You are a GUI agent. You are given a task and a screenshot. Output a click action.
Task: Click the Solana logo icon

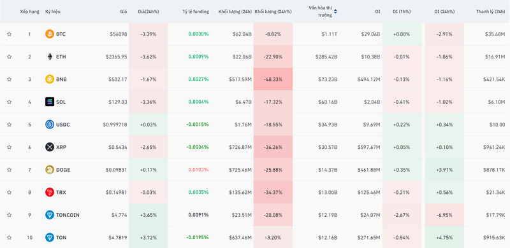tap(50, 102)
